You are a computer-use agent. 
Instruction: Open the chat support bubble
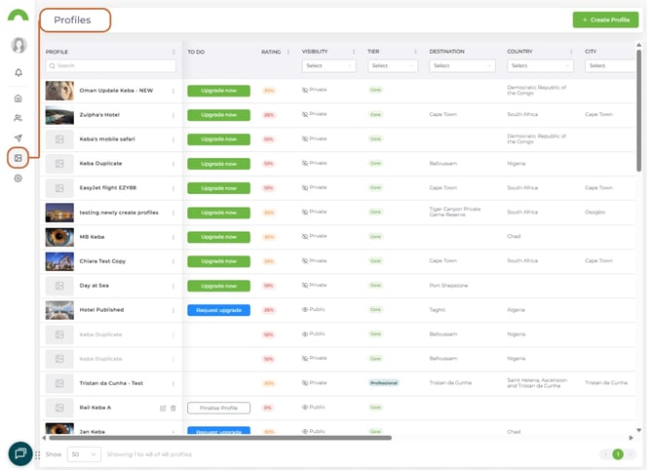pyautogui.click(x=19, y=452)
